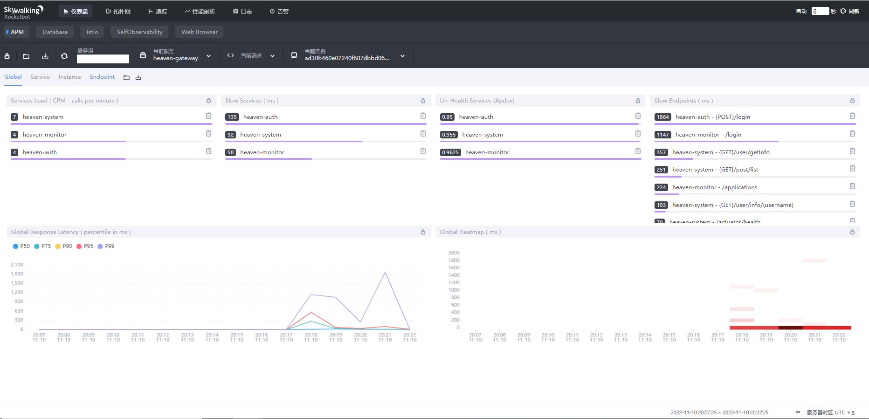Click the reload icon beside service group

click(64, 56)
